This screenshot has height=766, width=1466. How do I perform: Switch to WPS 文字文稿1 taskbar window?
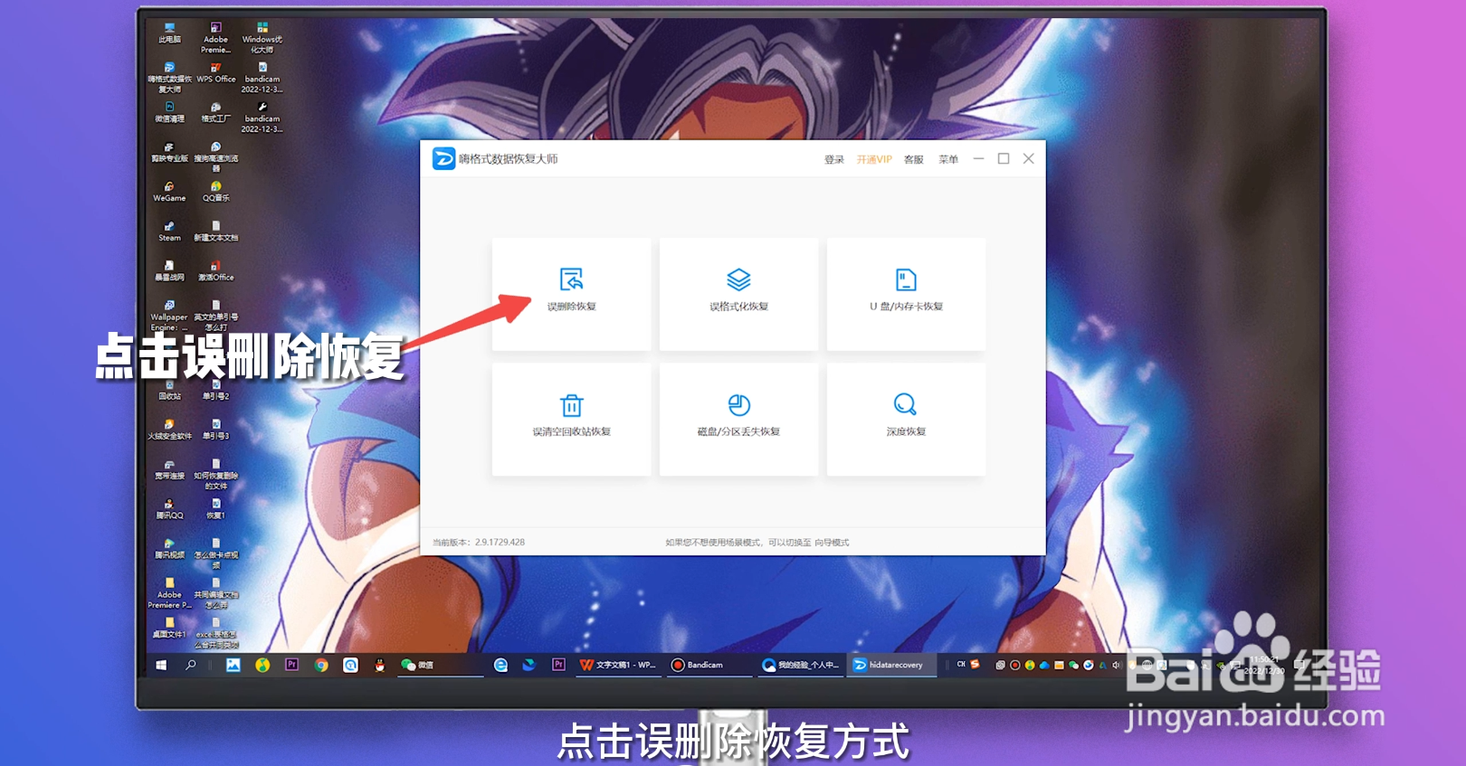pos(619,665)
